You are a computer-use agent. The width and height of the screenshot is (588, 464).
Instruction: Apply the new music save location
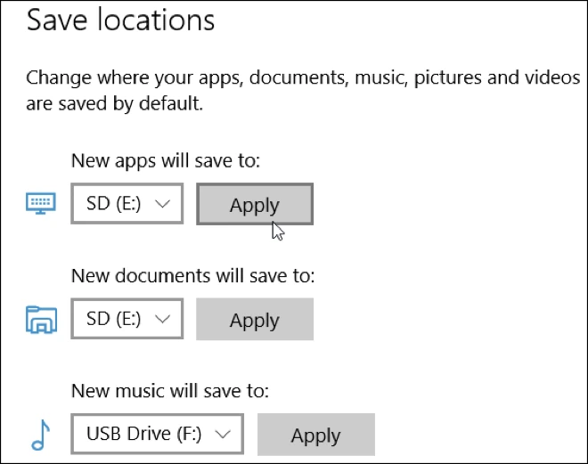(x=315, y=436)
